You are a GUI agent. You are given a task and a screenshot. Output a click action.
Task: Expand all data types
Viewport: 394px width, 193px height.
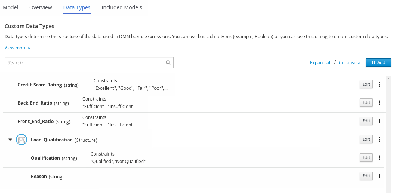point(320,63)
